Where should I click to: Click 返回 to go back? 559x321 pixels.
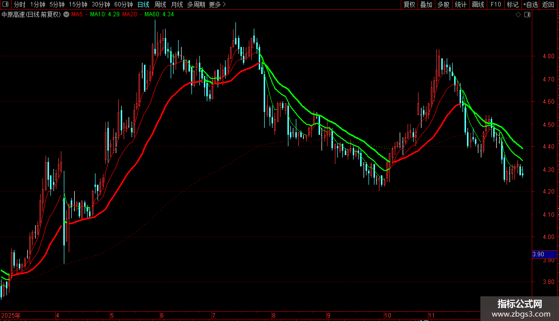(x=548, y=4)
